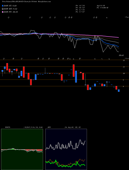
Task: Select the 'DOW MT: 9.12' label
Action: pyautogui.click(x=10, y=9)
